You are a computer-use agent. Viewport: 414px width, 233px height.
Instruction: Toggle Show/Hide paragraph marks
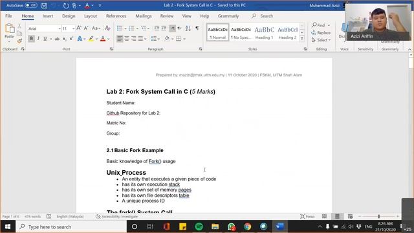(x=197, y=28)
